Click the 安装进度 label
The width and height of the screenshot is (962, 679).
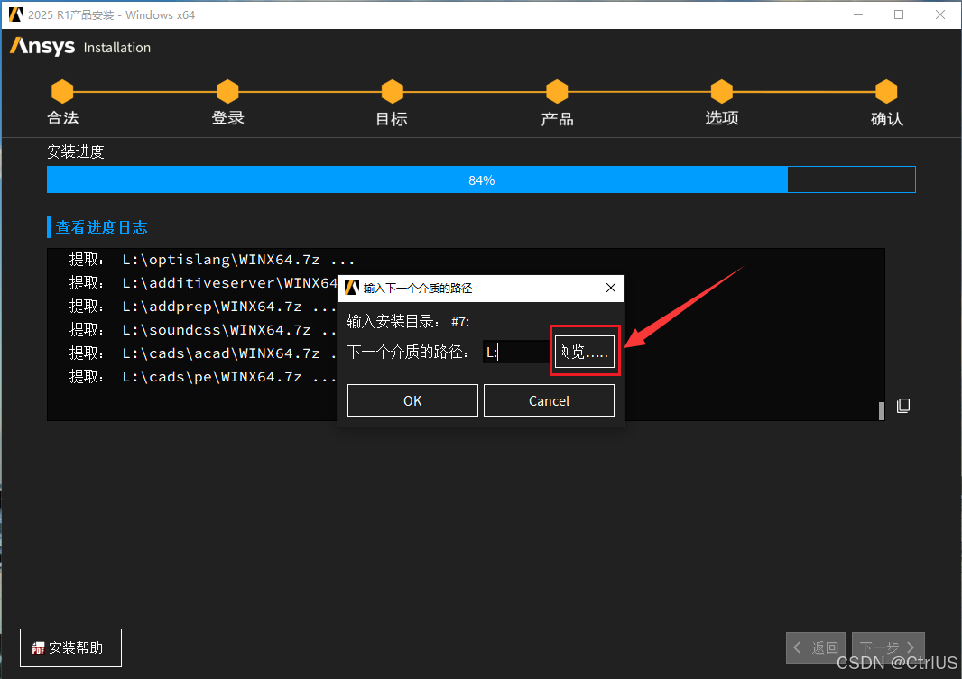tap(76, 151)
